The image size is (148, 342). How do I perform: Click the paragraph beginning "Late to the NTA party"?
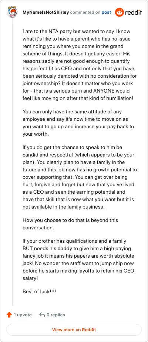80,65
